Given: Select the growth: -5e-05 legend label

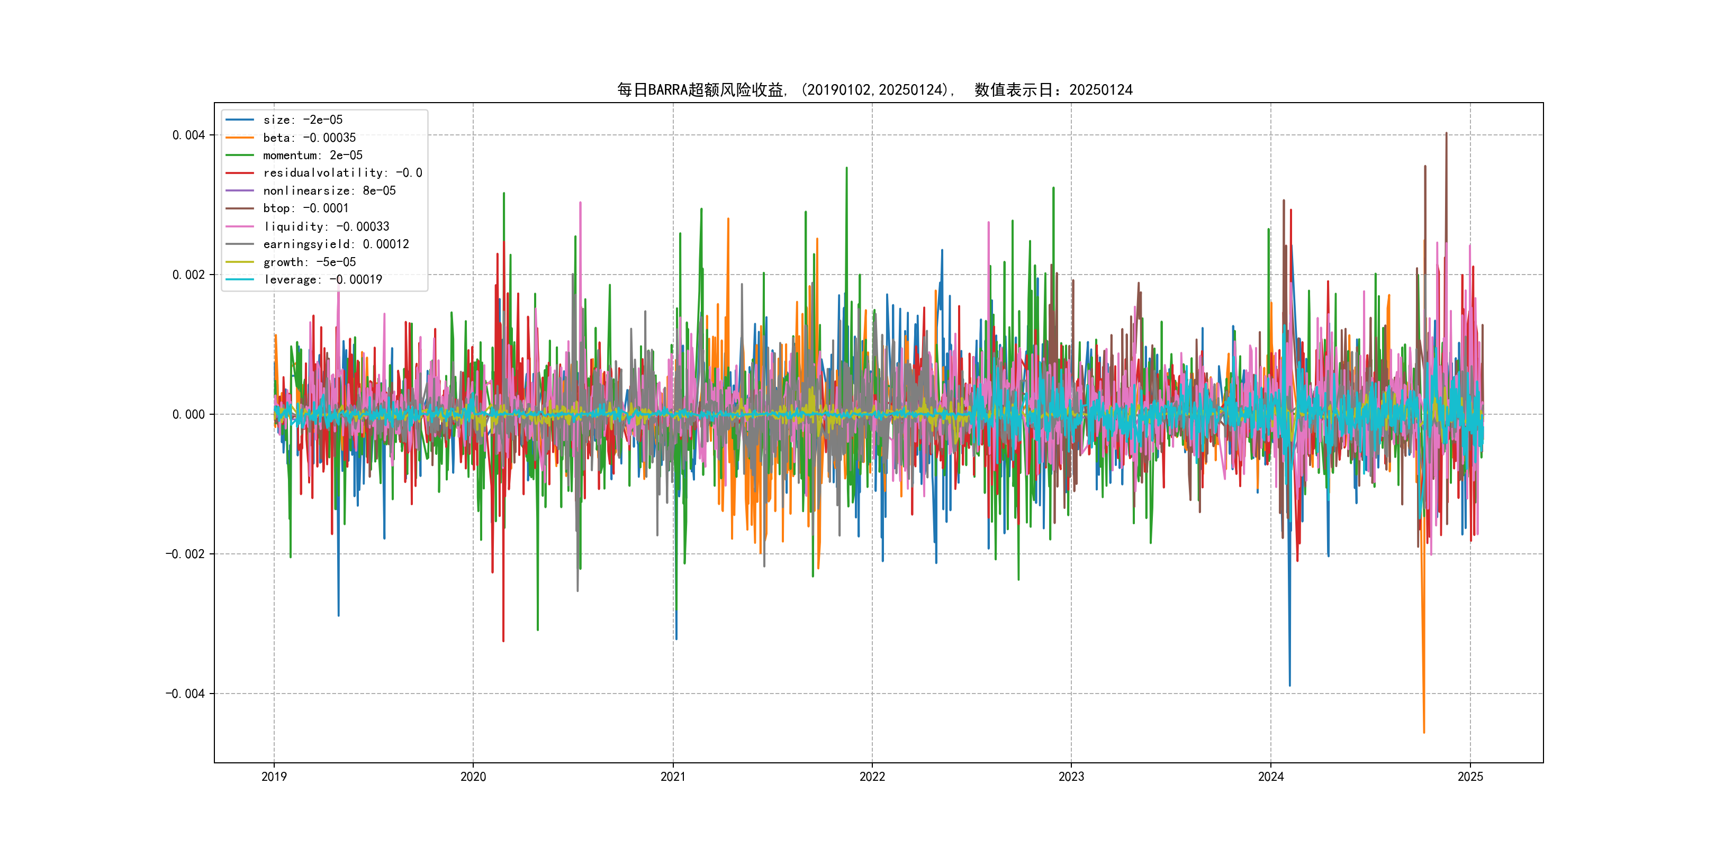Looking at the screenshot, I should (x=309, y=262).
